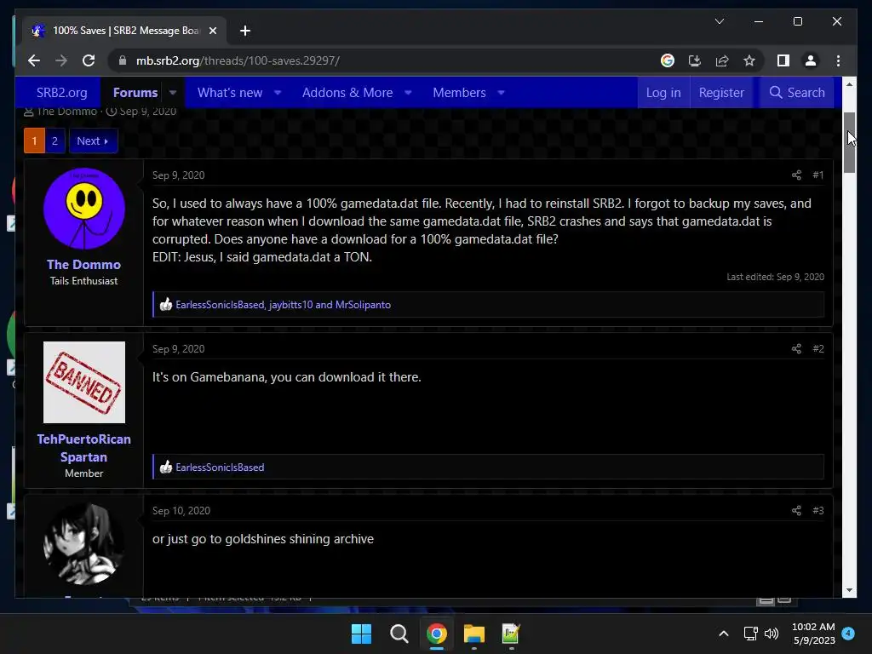
Task: Share post #1 using its share icon
Action: pyautogui.click(x=796, y=175)
